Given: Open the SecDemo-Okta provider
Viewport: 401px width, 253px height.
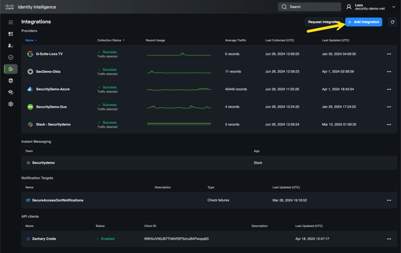Looking at the screenshot, I should pyautogui.click(x=48, y=72).
